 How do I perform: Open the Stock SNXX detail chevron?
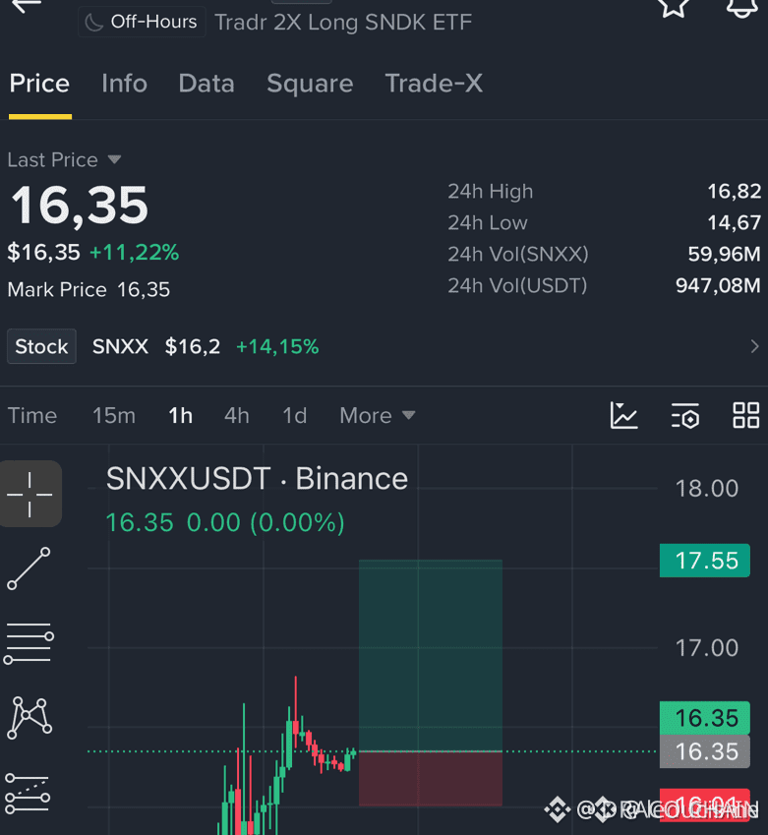[x=754, y=346]
